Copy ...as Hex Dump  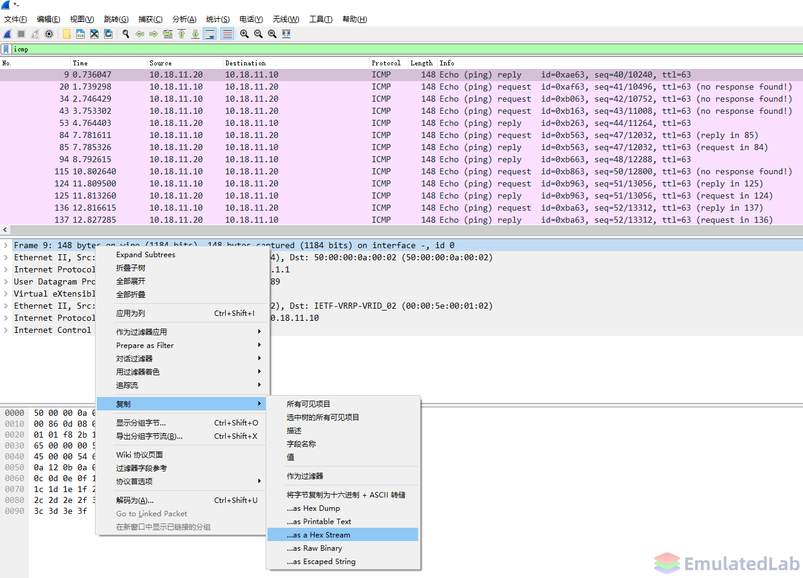(x=343, y=508)
